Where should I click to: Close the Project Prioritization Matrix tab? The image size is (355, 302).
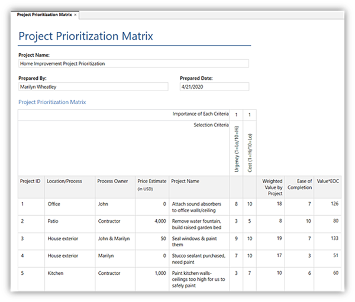75,15
